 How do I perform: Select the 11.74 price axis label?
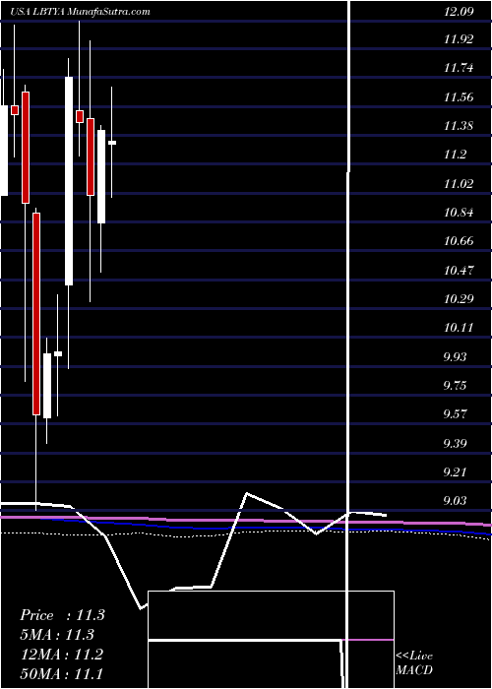[x=459, y=68]
